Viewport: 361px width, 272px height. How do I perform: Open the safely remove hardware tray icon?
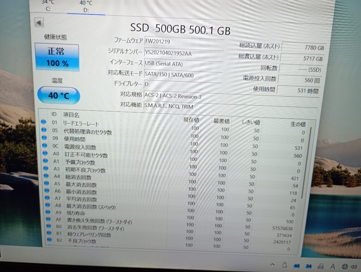pos(284,265)
